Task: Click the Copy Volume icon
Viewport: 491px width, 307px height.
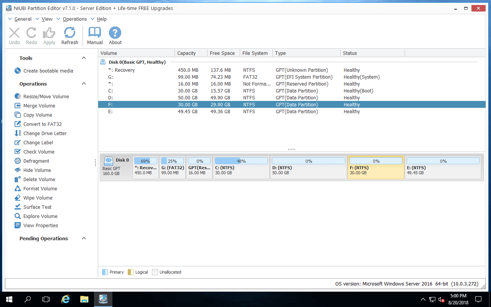Action: click(18, 115)
